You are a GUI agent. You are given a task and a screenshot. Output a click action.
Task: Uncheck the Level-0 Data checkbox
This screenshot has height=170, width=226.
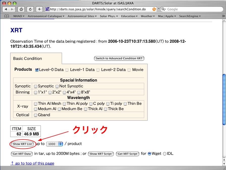tap(37, 70)
